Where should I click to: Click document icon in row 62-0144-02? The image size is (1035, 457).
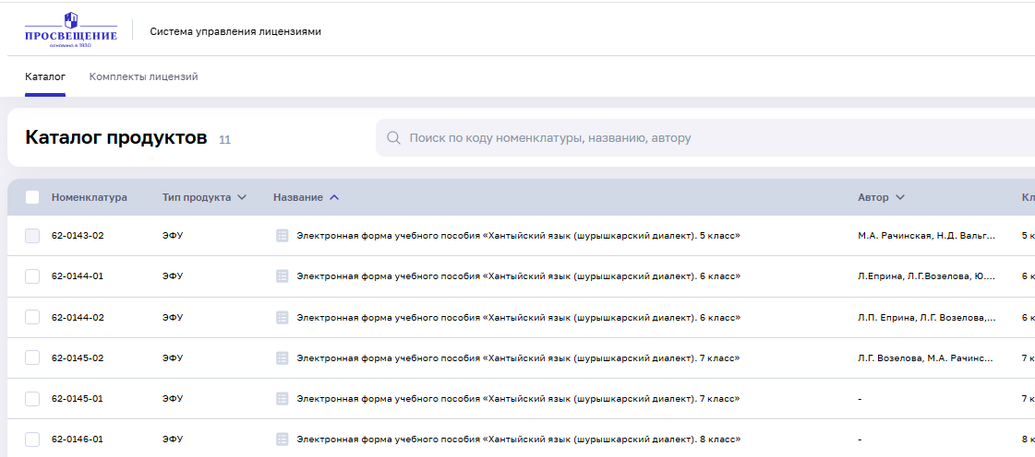pos(283,318)
